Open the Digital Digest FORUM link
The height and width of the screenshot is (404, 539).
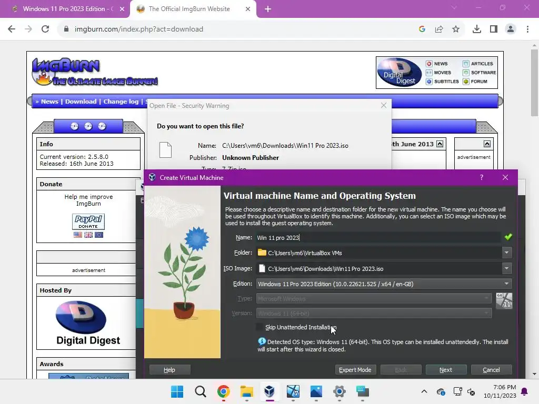pos(475,82)
